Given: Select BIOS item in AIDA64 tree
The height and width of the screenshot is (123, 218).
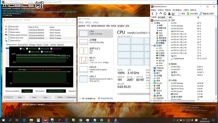Looking at the screenshot, I should click(x=160, y=63).
